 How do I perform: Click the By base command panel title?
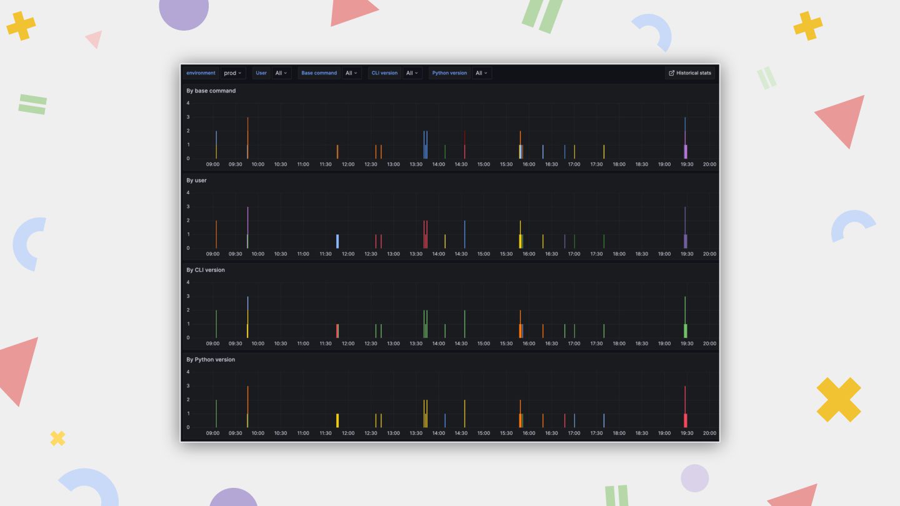click(x=211, y=91)
